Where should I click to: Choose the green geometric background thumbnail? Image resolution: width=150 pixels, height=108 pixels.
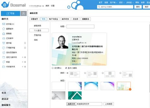coord(75,95)
